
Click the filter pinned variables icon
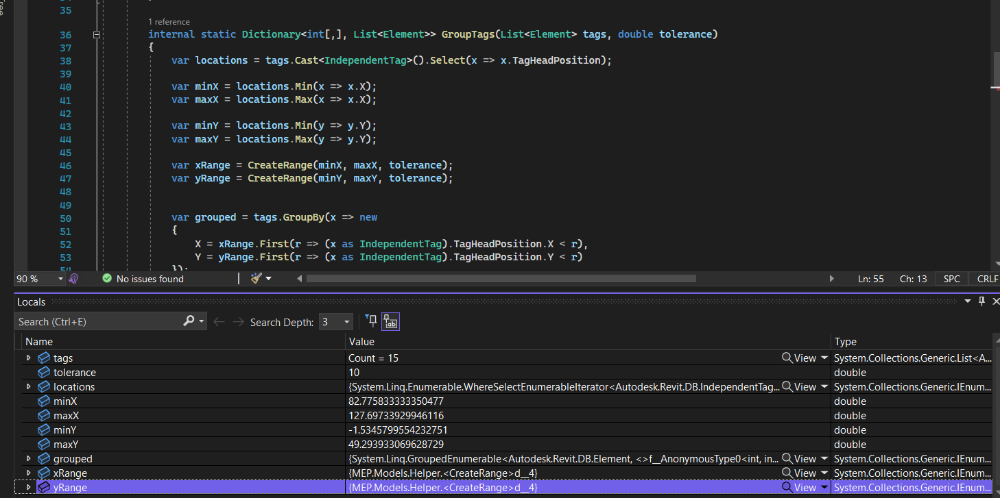371,321
